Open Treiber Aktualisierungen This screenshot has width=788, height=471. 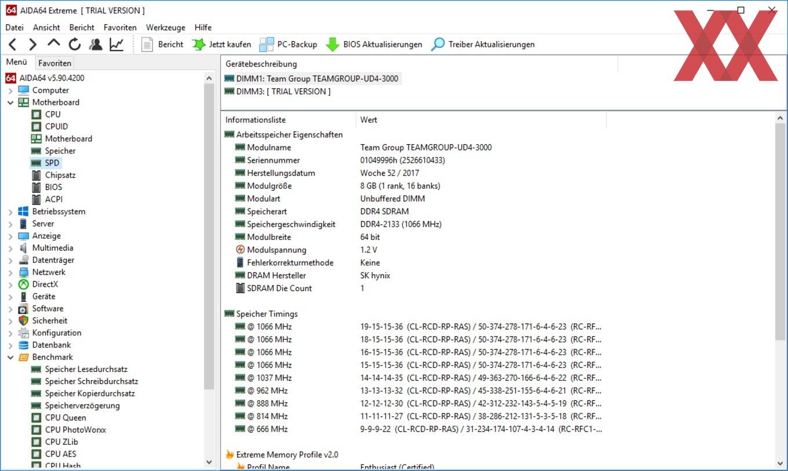coord(483,45)
